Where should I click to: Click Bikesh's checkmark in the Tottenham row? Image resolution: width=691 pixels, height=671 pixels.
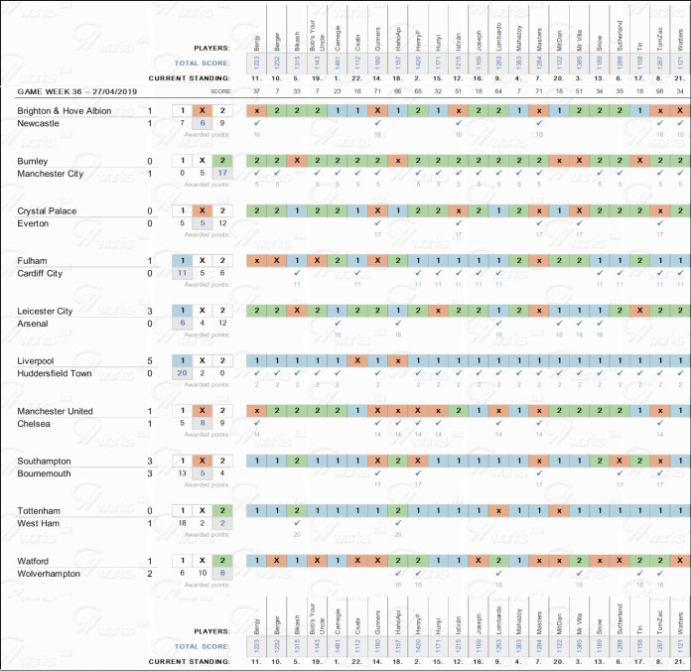point(298,522)
